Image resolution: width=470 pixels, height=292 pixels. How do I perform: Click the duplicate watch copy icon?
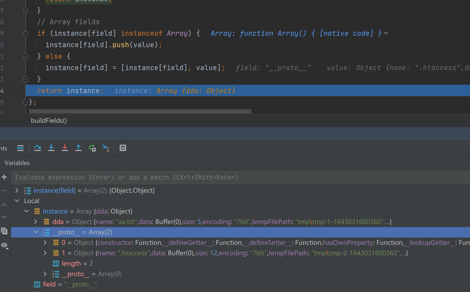[x=4, y=231]
